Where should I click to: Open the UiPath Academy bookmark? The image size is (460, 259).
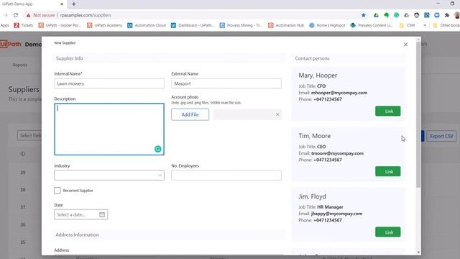[x=104, y=25]
